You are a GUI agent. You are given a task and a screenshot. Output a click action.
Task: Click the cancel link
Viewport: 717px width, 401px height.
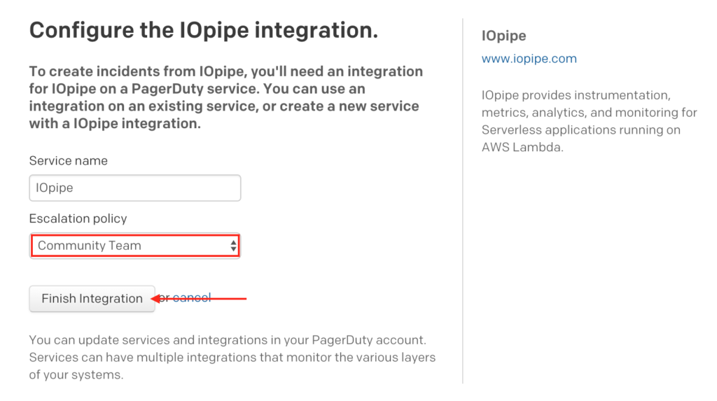tap(192, 297)
